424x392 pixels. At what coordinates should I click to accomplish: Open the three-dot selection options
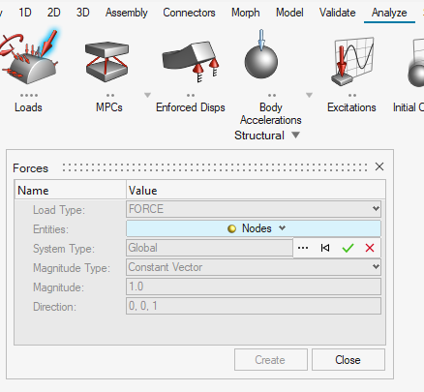coord(303,248)
